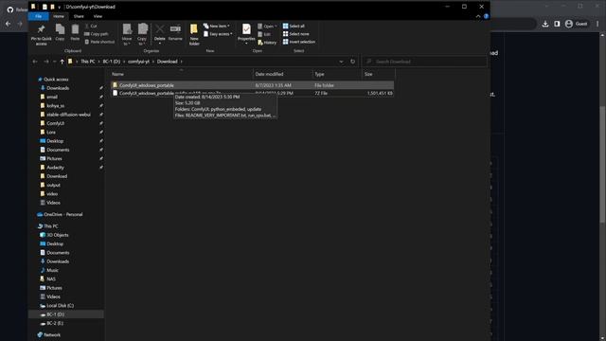The image size is (606, 341).
Task: Open the Lora folder in Quick access
Action: pos(51,133)
